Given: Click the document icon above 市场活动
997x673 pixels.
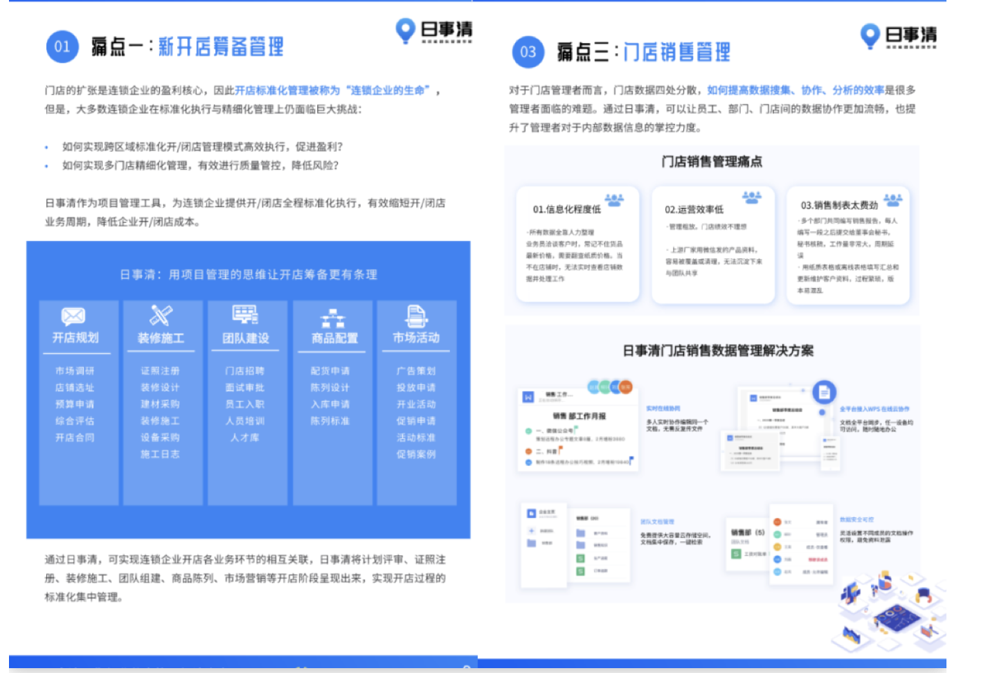Looking at the screenshot, I should point(417,316).
